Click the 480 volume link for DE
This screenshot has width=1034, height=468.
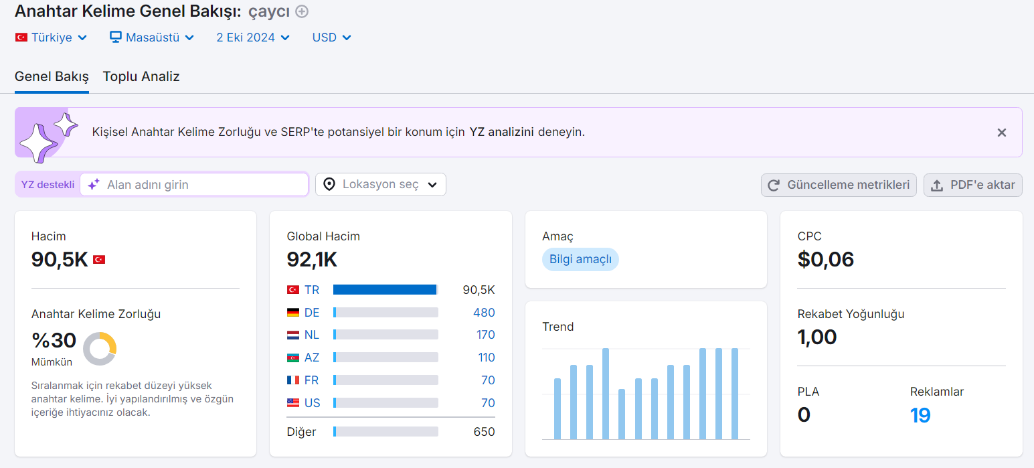click(x=484, y=313)
